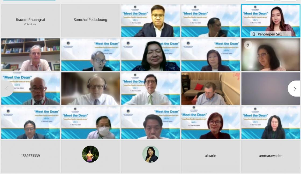Image resolution: width=301 pixels, height=174 pixels.
Task: Click round avatar of woman in dark blazer
Action: pos(151,154)
